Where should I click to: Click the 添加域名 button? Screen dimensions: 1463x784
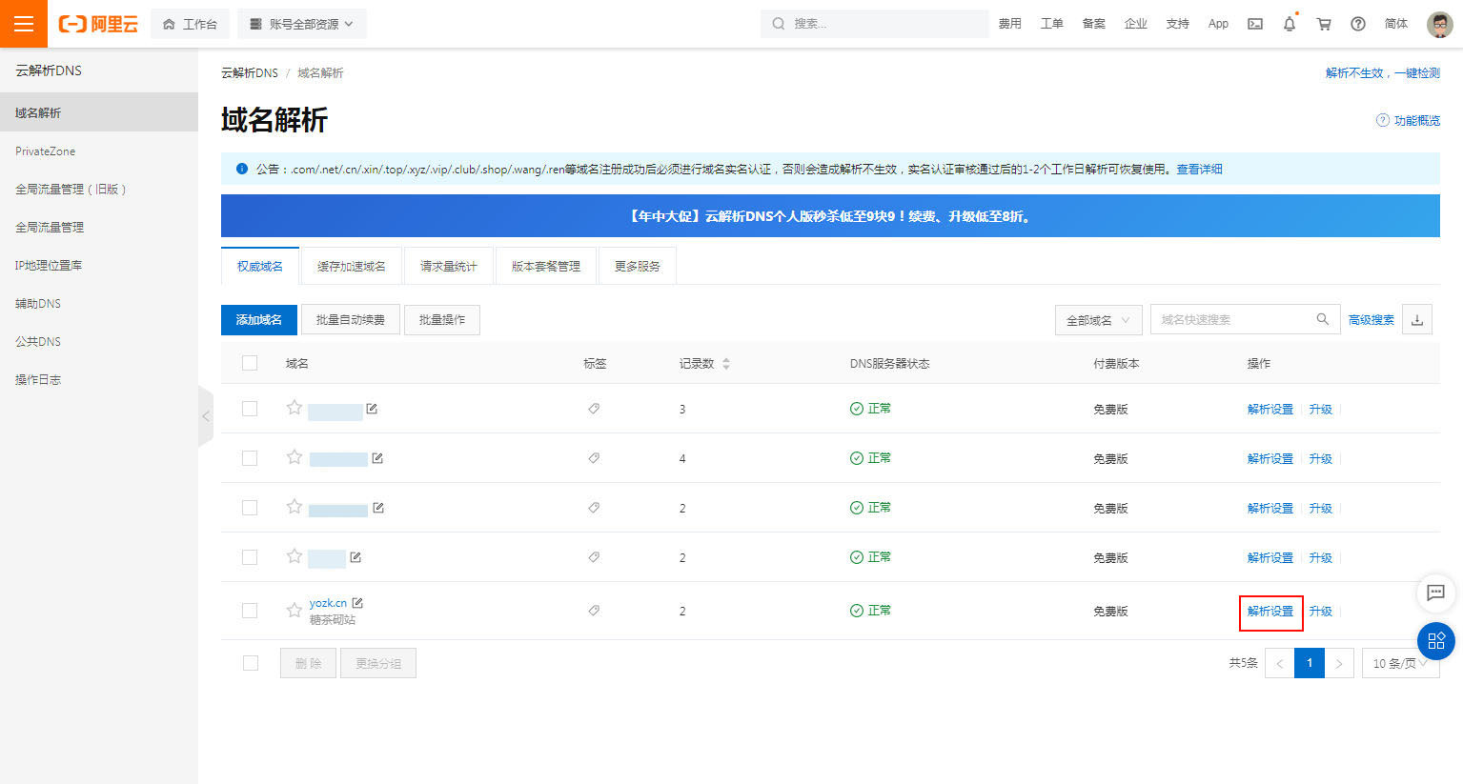(258, 319)
